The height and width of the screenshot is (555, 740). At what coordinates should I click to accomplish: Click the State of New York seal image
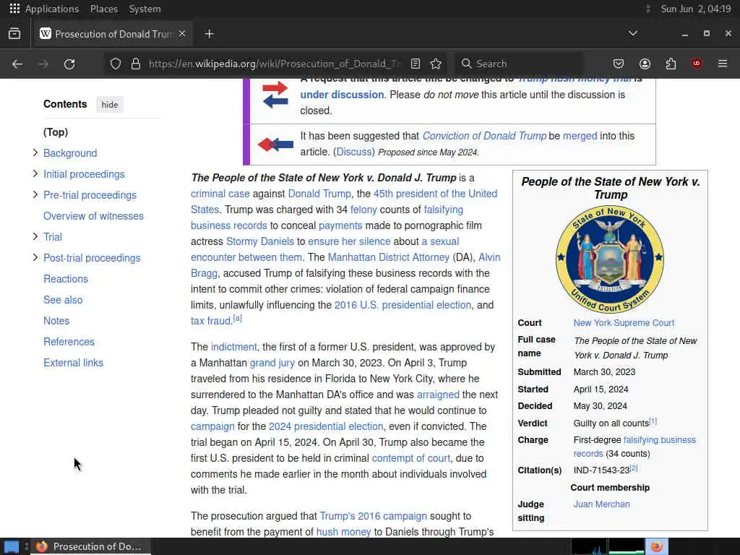(x=610, y=259)
